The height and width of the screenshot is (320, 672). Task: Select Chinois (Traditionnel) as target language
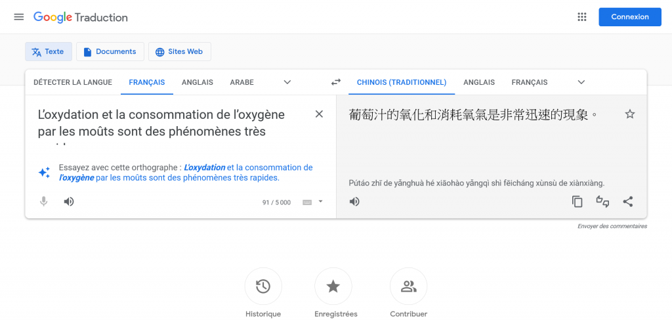click(x=402, y=82)
